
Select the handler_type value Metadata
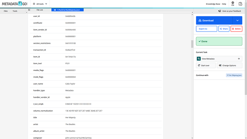(69, 91)
